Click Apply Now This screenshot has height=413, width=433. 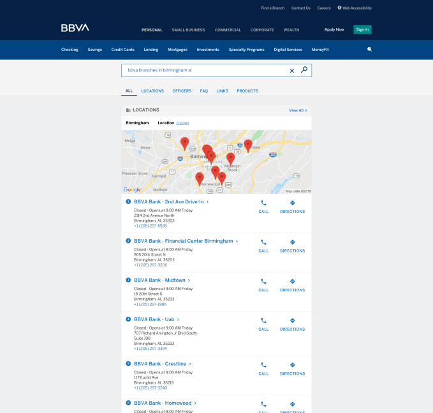point(334,29)
